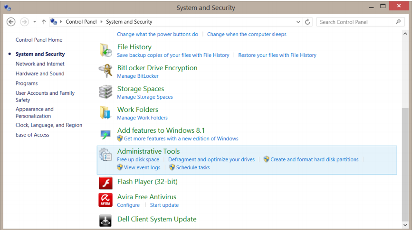Click Change what the power buttons do
Screen dimensions: 412x230
[x=157, y=34]
